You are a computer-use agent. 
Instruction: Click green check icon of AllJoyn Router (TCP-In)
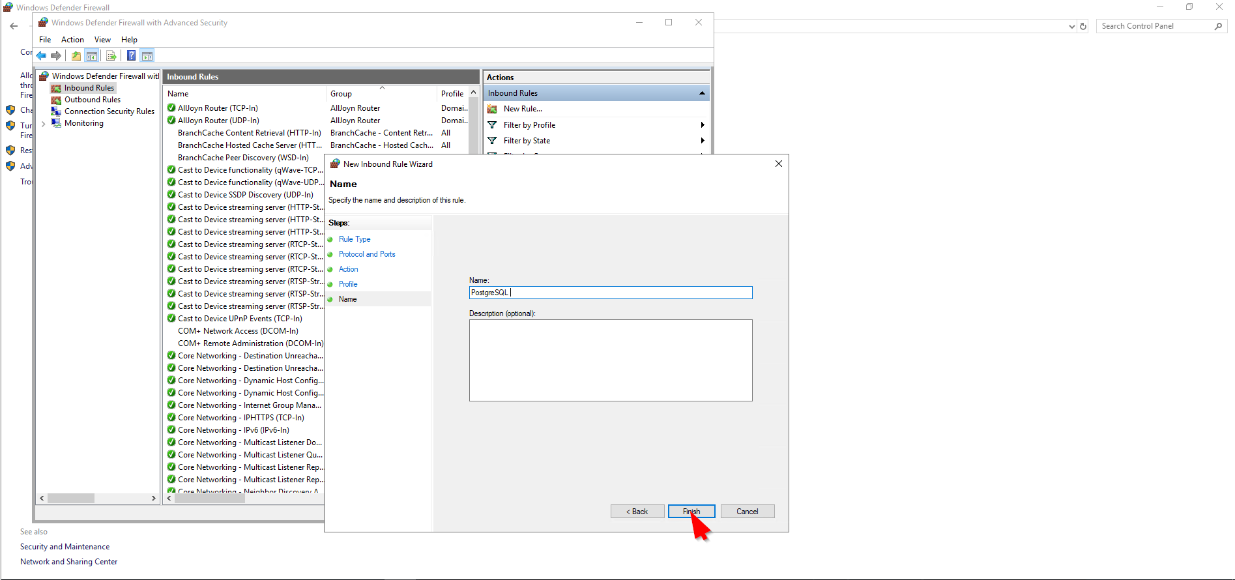[x=171, y=108]
